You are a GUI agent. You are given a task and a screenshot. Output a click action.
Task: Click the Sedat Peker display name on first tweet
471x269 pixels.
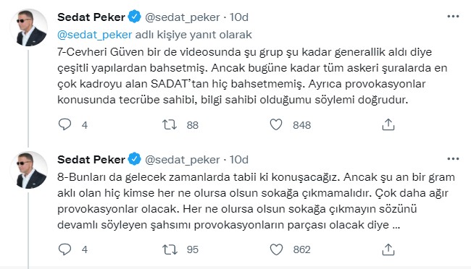click(x=91, y=17)
